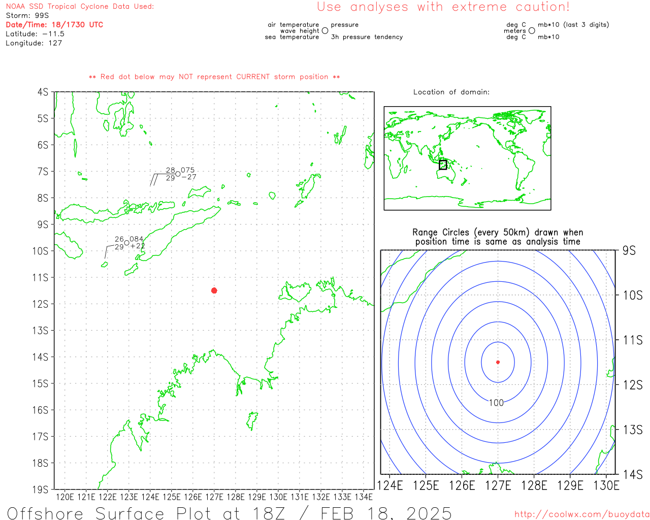Image resolution: width=650 pixels, height=520 pixels.
Task: Click the 'Date/Time: 18/1730 UTC' text
Action: (x=54, y=24)
